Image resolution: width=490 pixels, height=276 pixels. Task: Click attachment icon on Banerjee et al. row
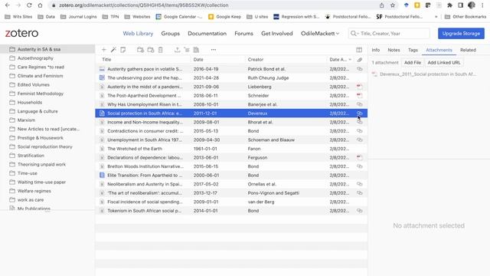pos(360,104)
